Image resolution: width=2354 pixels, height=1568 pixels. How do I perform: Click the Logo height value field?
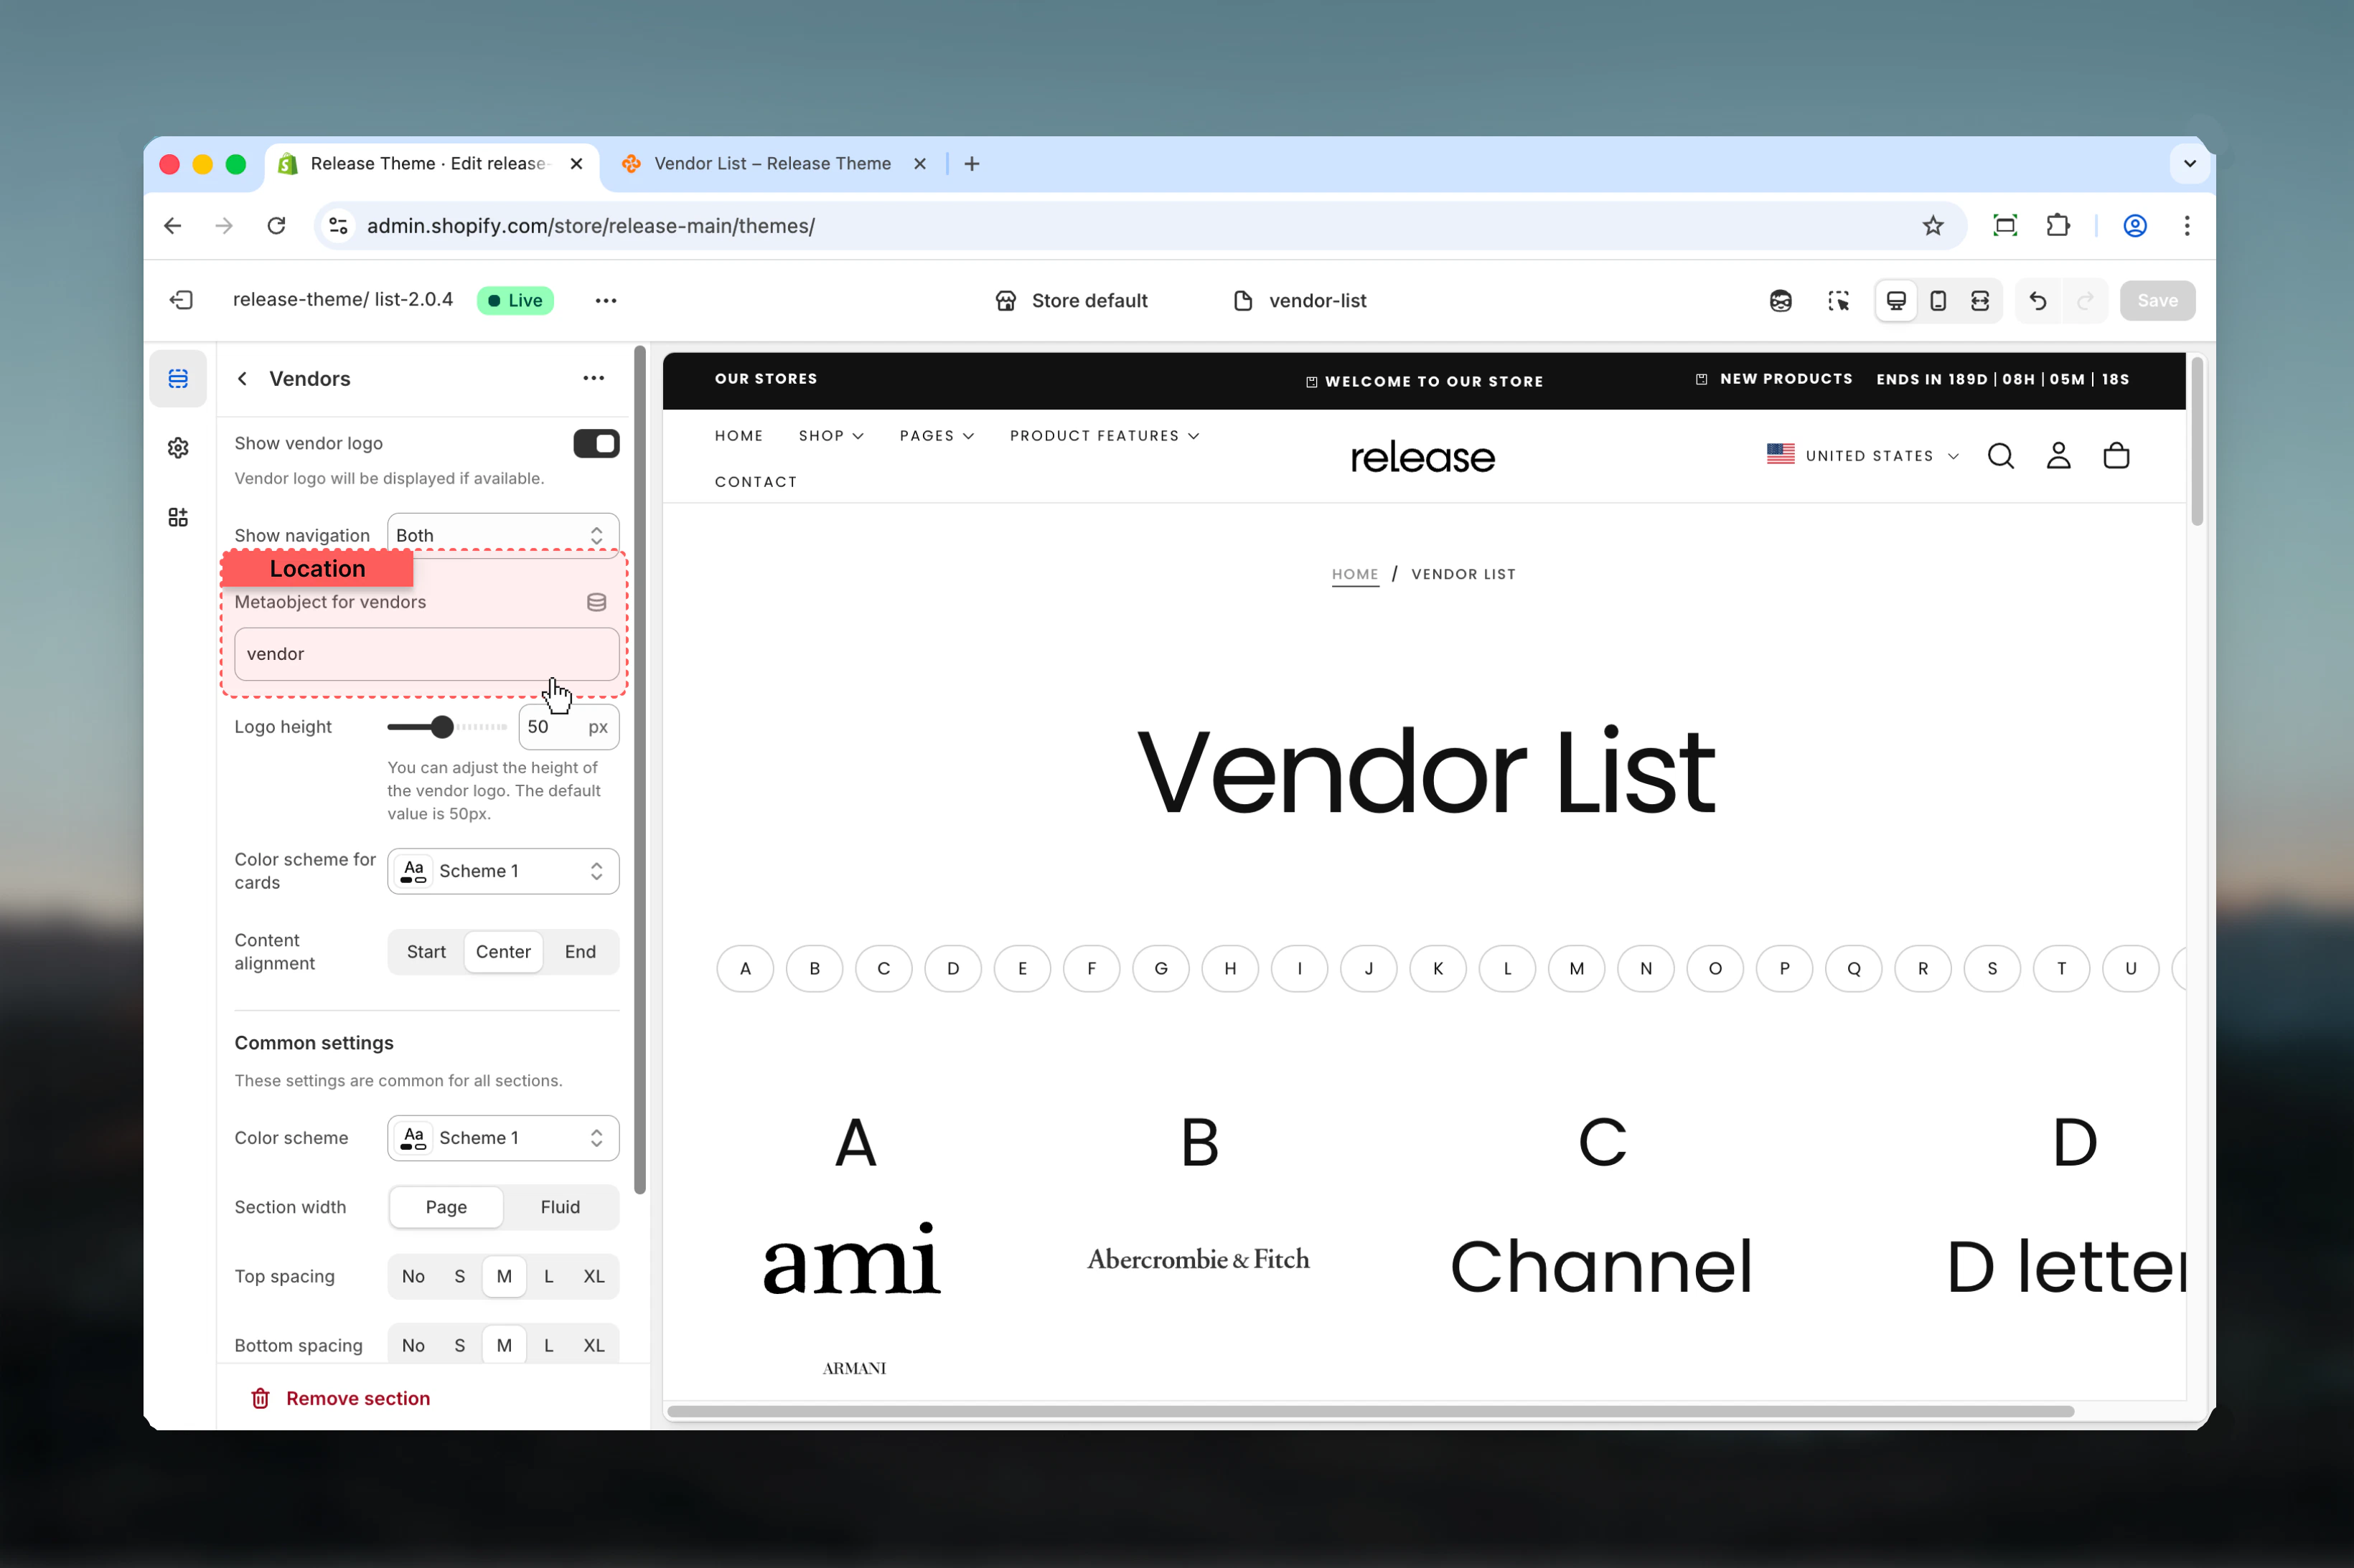tap(568, 727)
